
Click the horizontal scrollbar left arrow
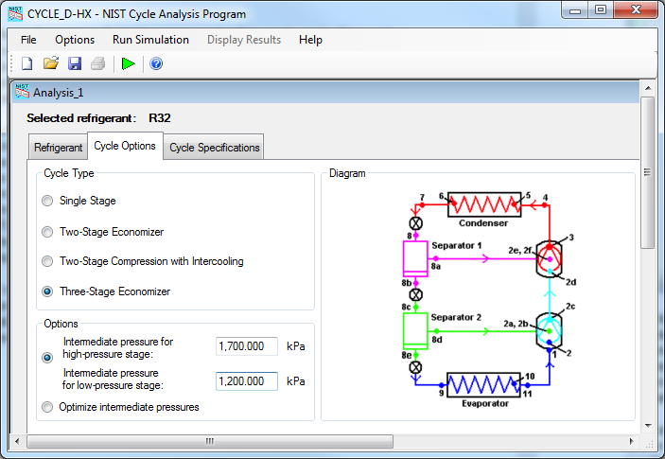pos(17,442)
